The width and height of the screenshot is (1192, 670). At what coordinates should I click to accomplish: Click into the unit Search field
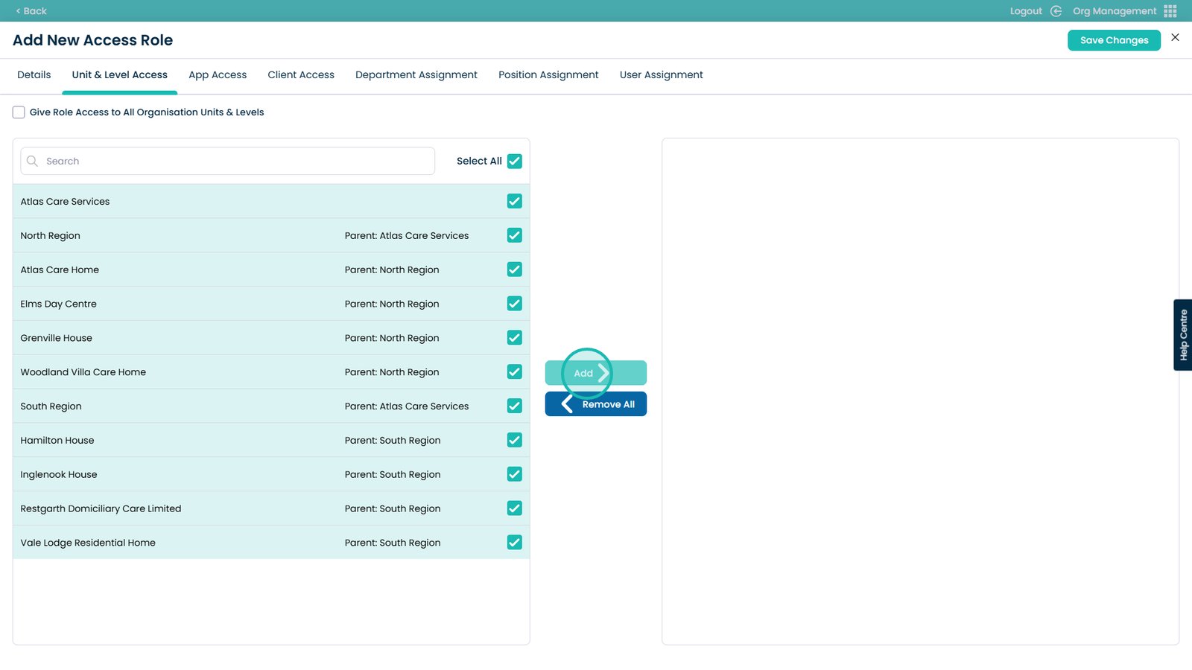237,161
